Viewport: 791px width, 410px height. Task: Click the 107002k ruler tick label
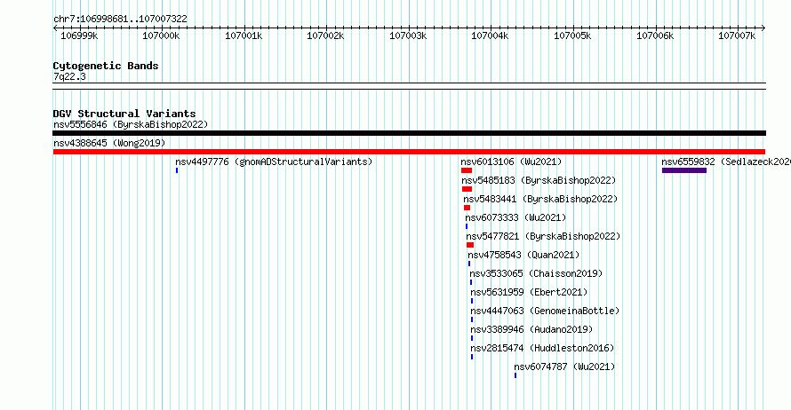(325, 35)
